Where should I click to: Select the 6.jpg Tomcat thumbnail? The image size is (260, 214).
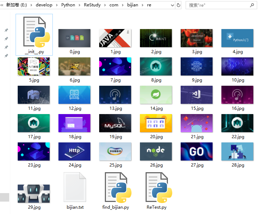click(x=74, y=67)
